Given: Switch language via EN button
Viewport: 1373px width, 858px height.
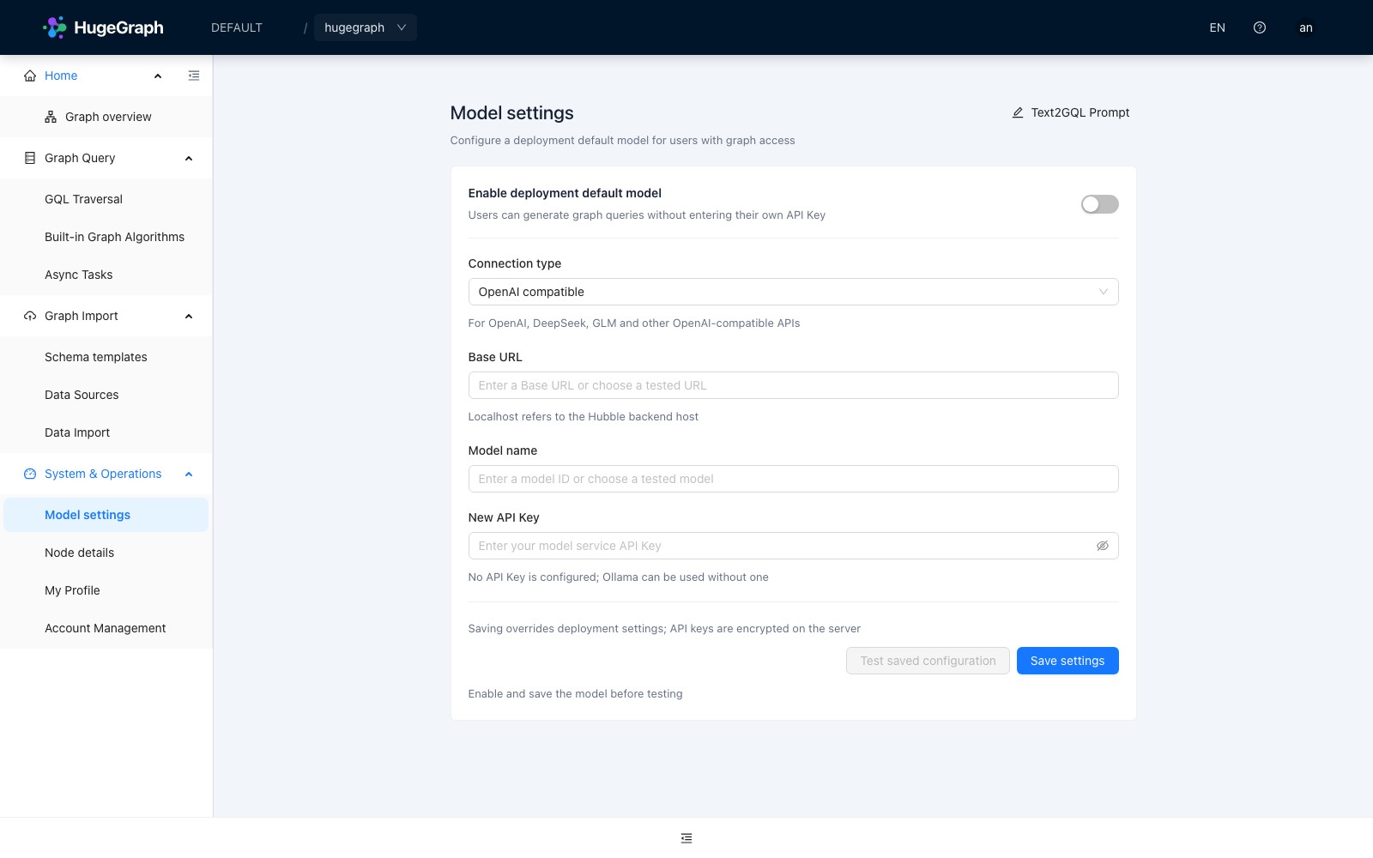Looking at the screenshot, I should 1217,27.
